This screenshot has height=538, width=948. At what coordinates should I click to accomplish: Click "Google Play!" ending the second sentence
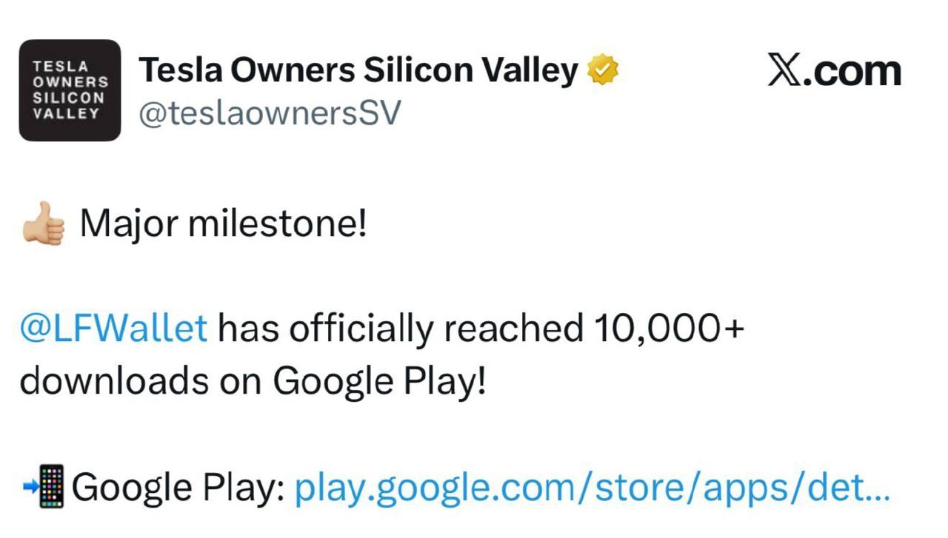[x=379, y=382]
